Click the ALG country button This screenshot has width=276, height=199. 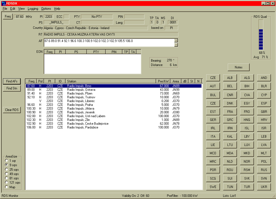247,78
